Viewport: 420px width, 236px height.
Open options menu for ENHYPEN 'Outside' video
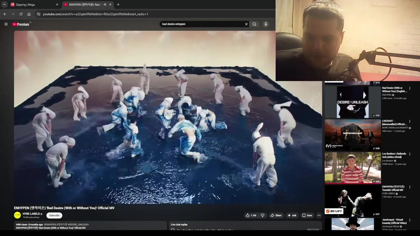[409, 187]
